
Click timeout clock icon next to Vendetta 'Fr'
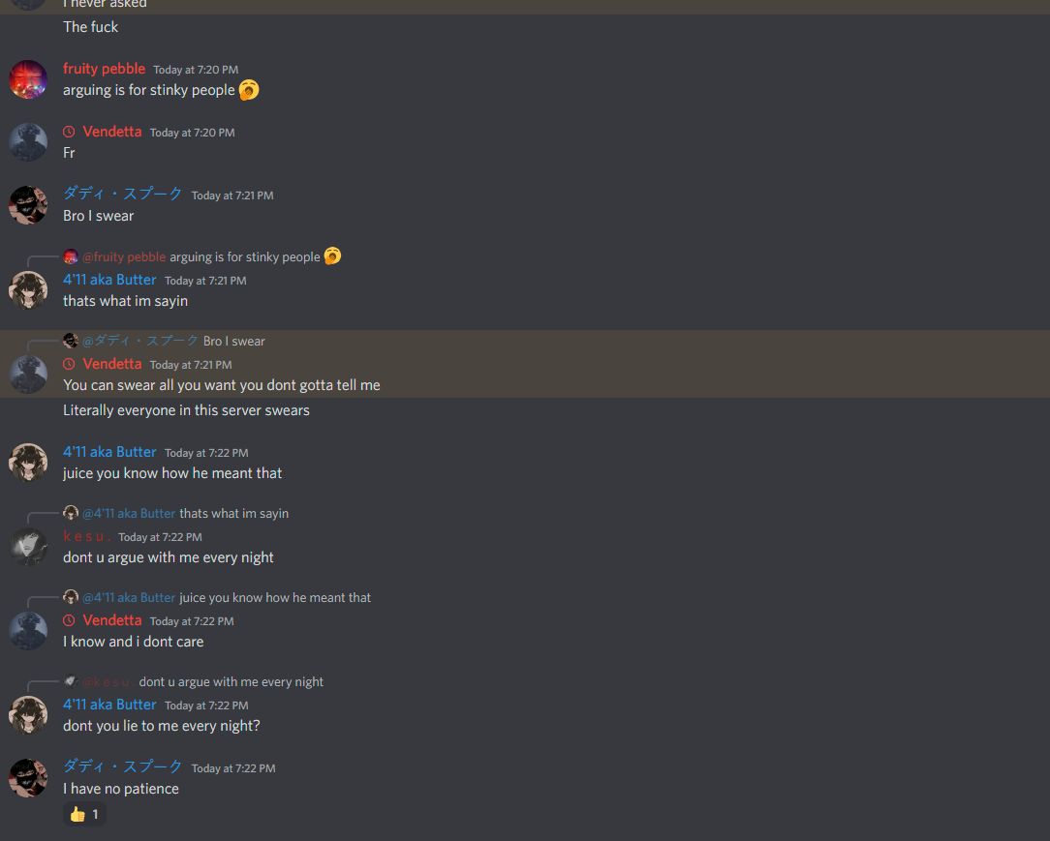pyautogui.click(x=69, y=132)
